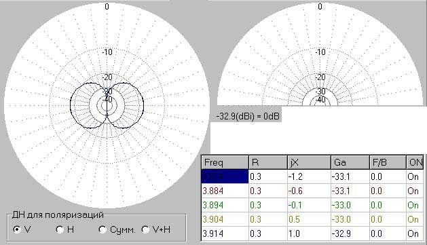Select the highlighted first frequency row cell
The width and height of the screenshot is (427, 245).
pos(225,176)
